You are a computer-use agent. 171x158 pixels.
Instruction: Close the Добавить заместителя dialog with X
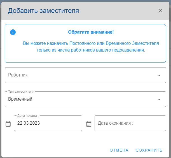(160, 11)
